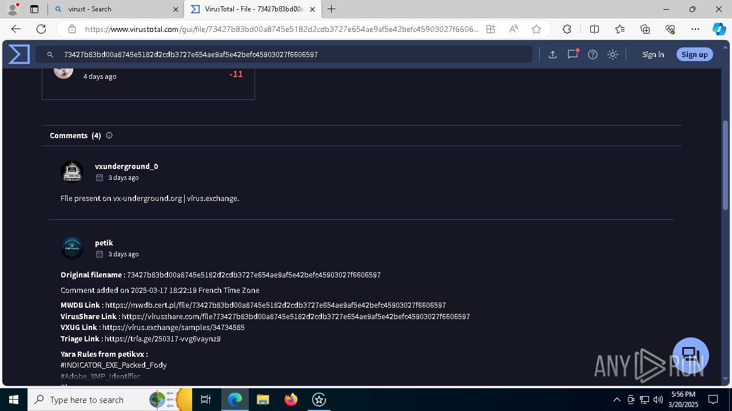Close the VirusTotal File tab

[312, 9]
